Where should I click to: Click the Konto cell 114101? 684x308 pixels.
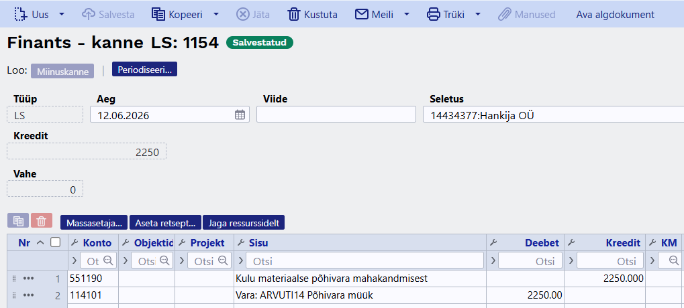[93, 295]
